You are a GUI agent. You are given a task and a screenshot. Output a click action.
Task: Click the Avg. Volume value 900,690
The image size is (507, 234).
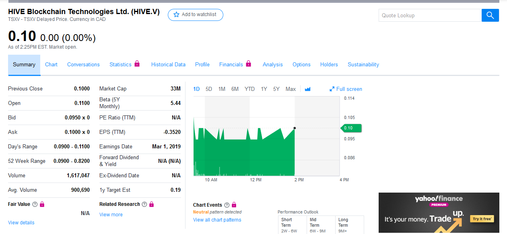pyautogui.click(x=80, y=190)
